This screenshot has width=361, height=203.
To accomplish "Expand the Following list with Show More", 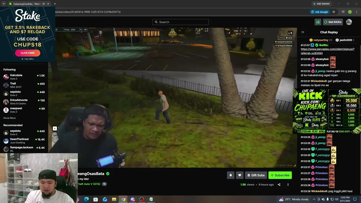I will click(10, 118).
